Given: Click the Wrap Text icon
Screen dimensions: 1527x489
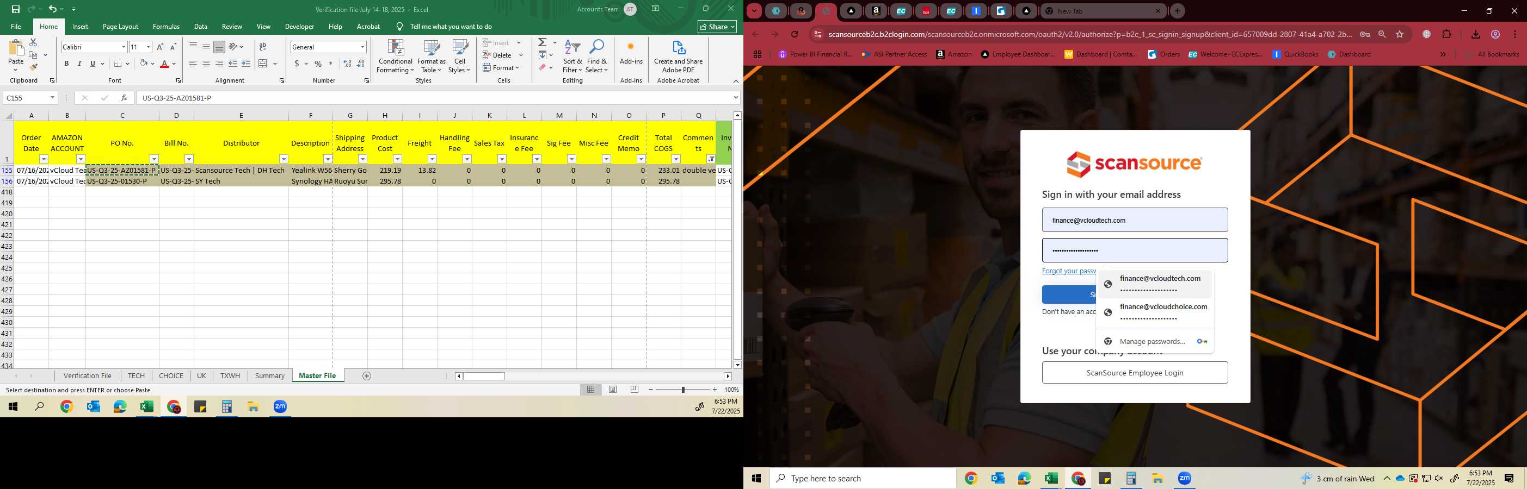Looking at the screenshot, I should (263, 47).
